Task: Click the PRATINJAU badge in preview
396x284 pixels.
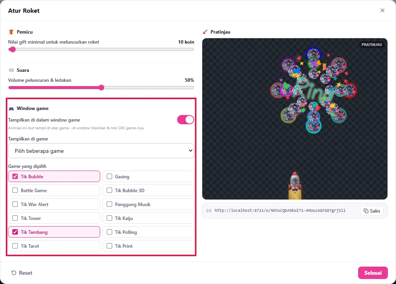Action: coord(372,45)
